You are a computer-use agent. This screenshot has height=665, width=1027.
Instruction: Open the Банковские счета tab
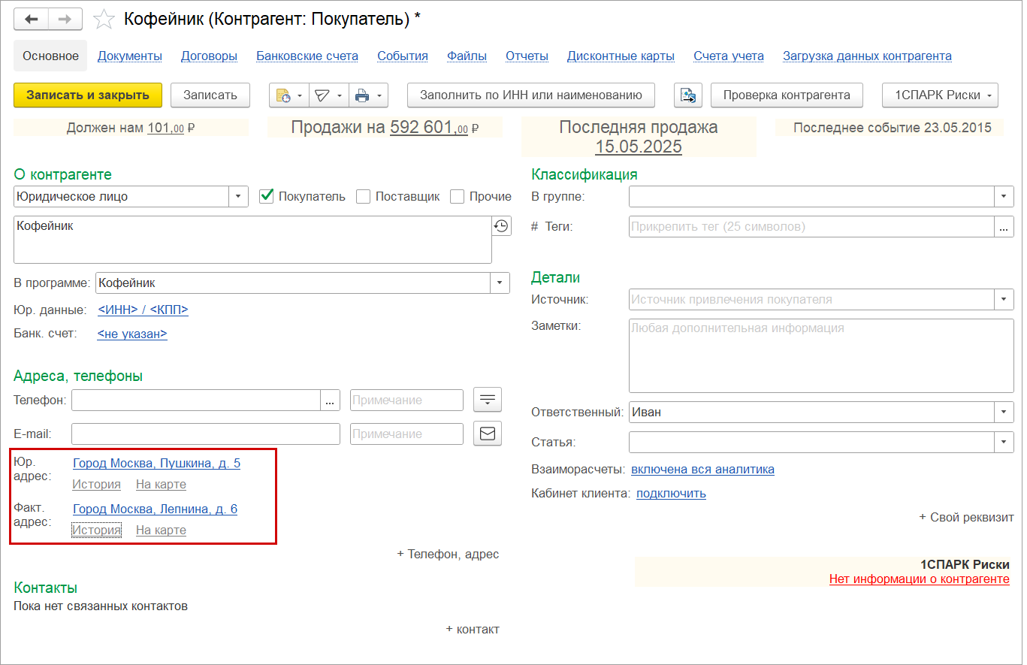pyautogui.click(x=307, y=56)
